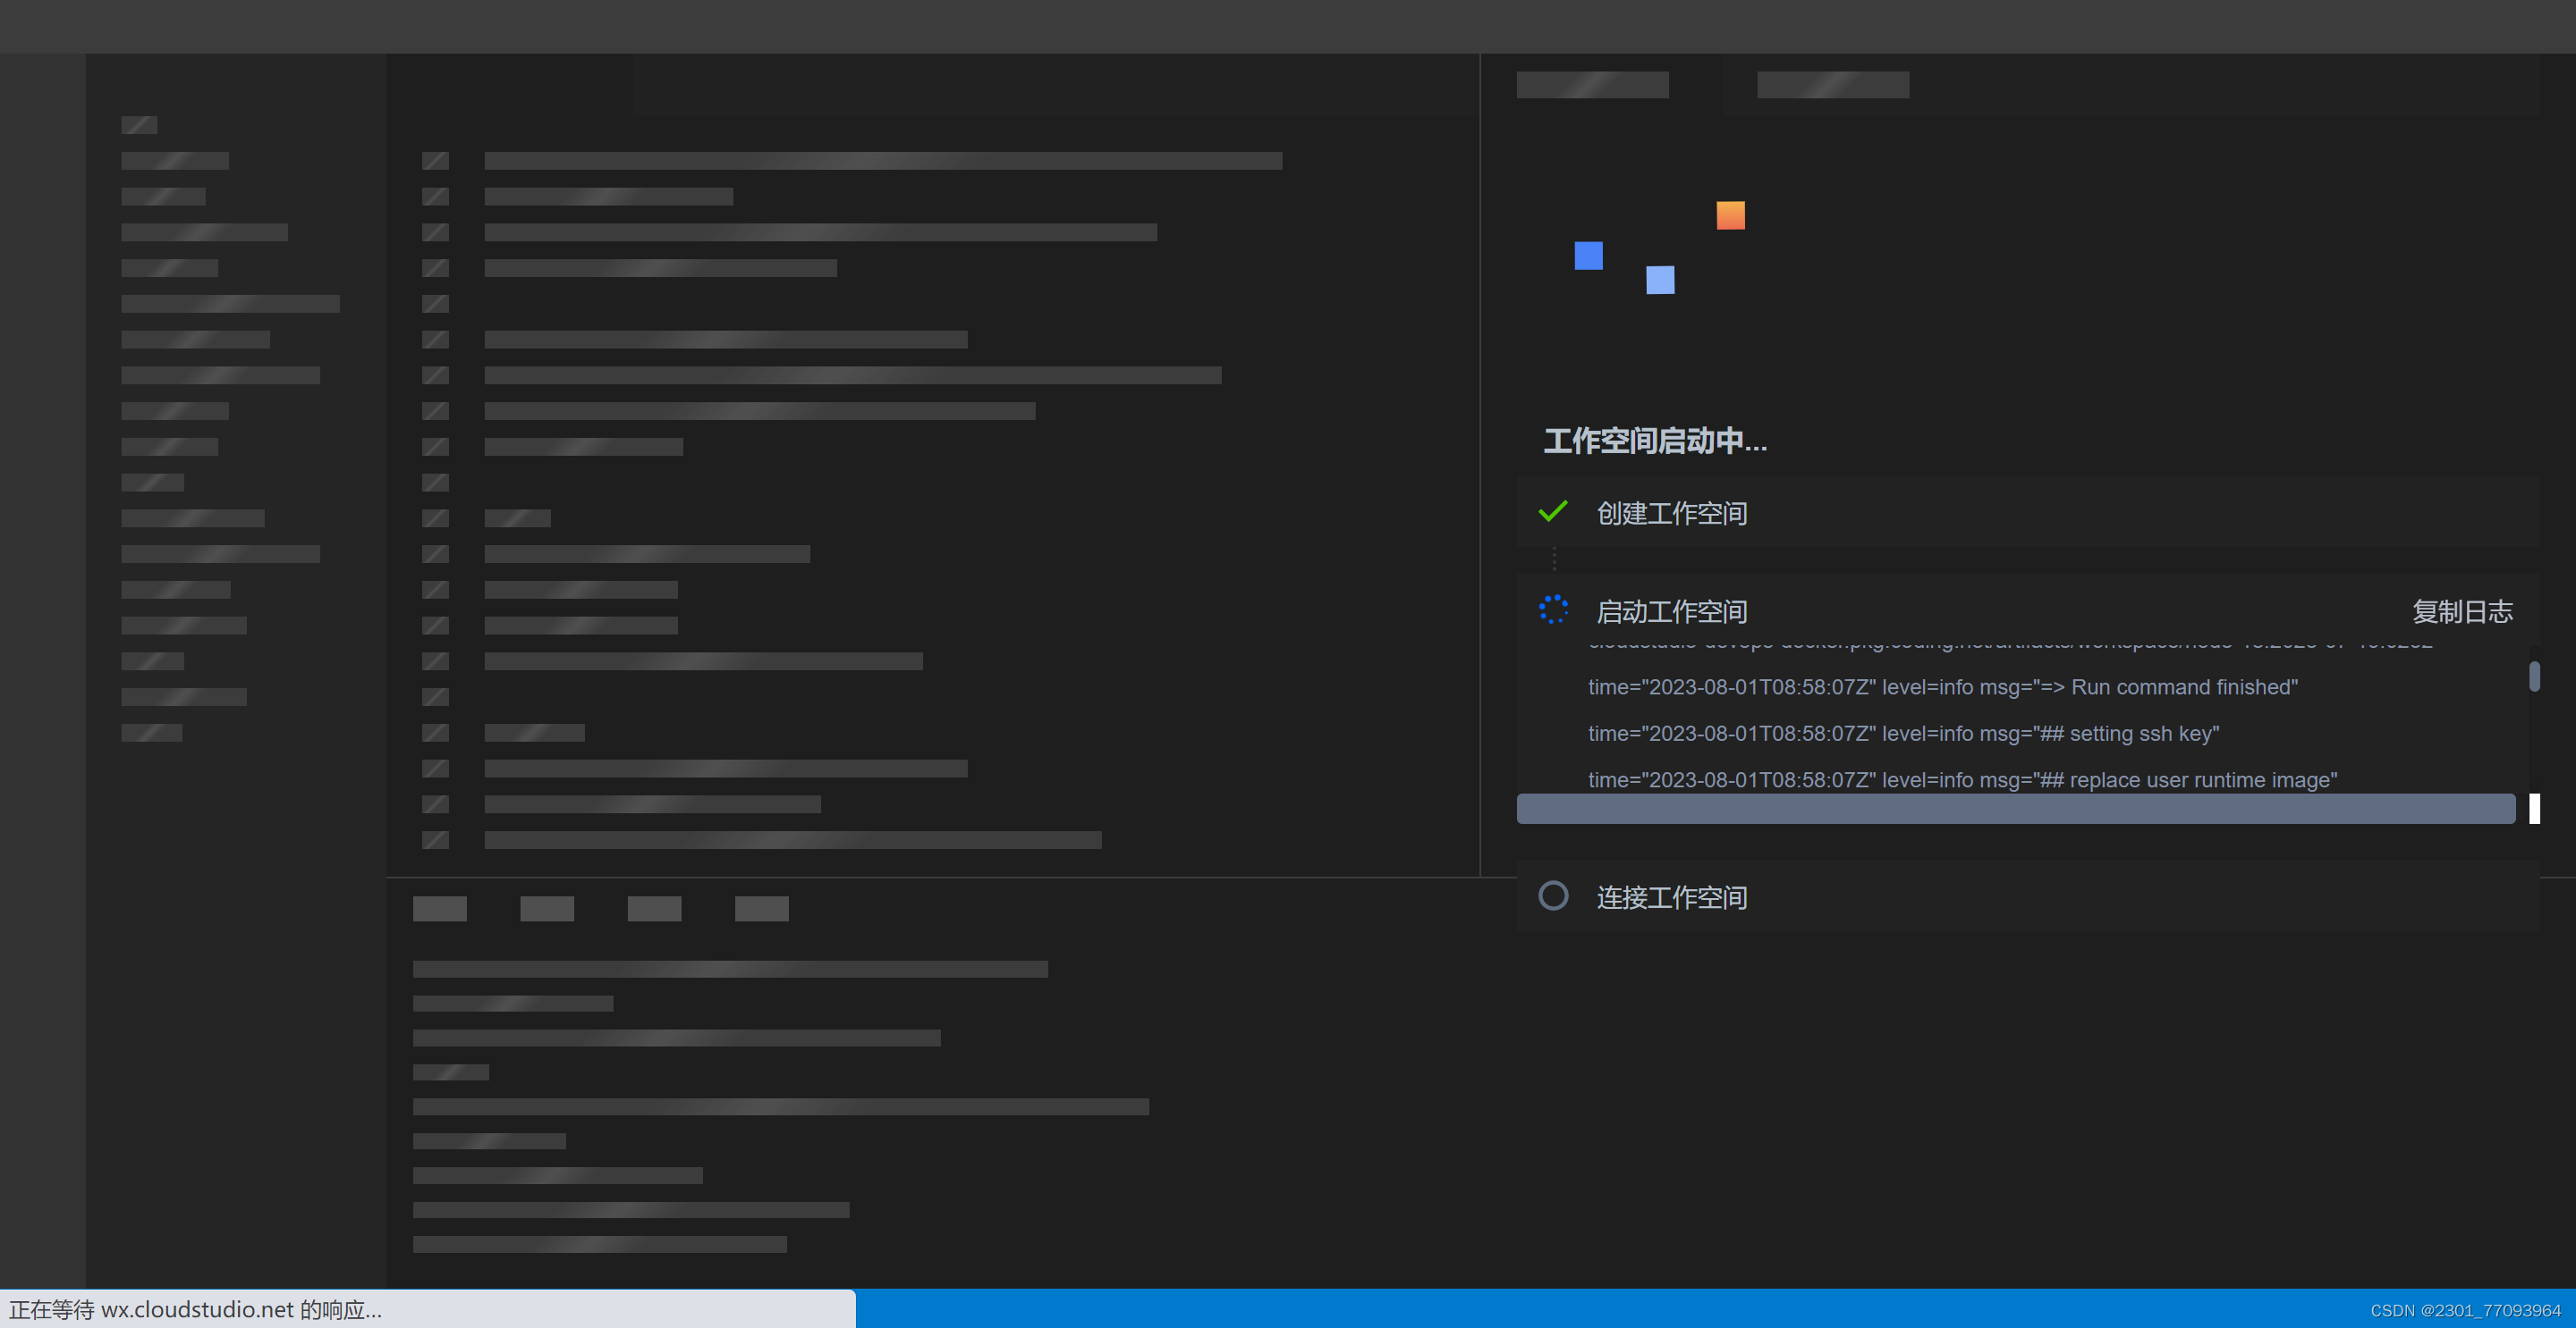Toggle the checkbox on the second file entry
The height and width of the screenshot is (1328, 2576).
(435, 196)
